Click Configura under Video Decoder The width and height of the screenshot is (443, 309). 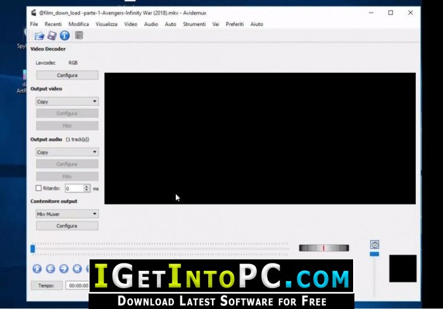point(67,75)
